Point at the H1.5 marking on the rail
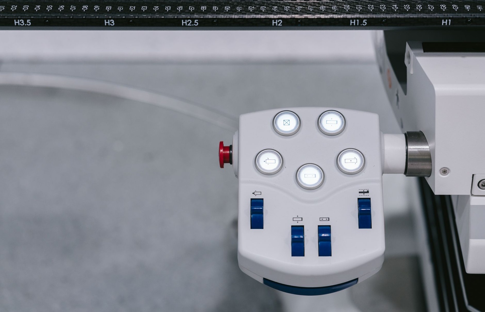This screenshot has width=485, height=312. tap(358, 23)
